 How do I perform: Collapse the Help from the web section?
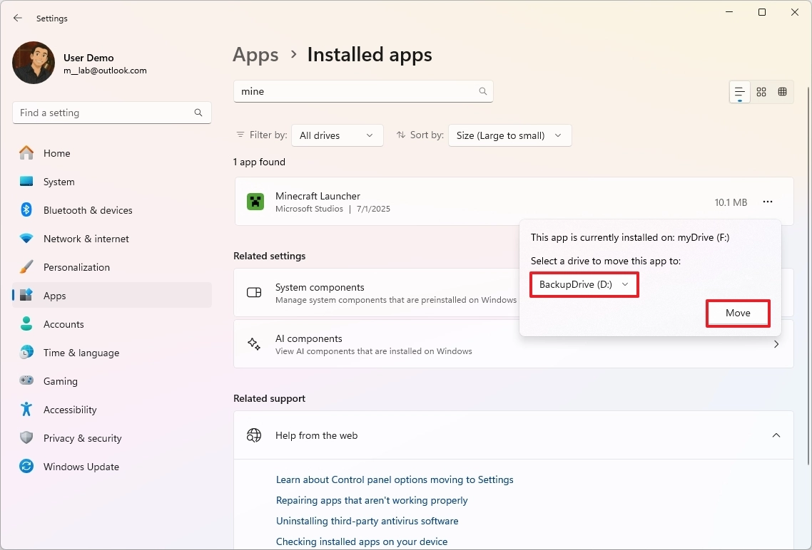[776, 435]
